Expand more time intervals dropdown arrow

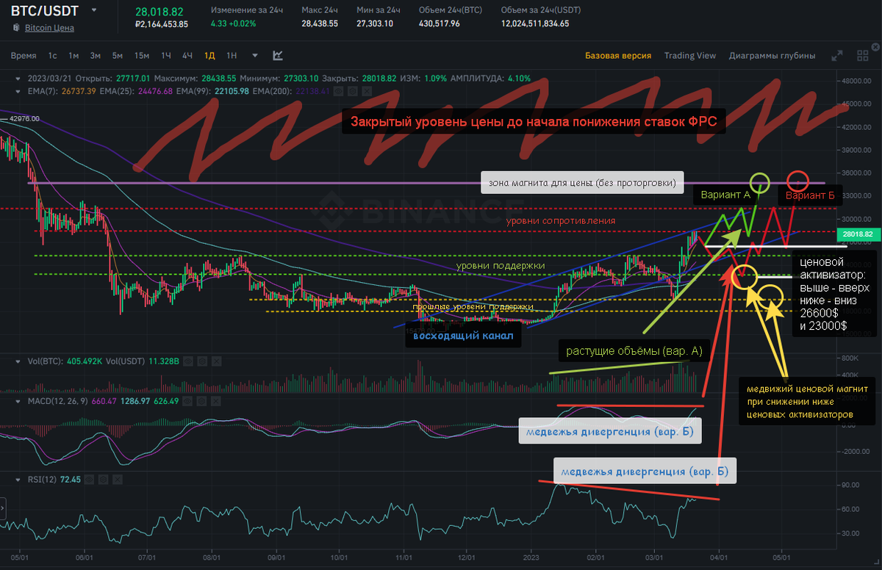tap(255, 55)
